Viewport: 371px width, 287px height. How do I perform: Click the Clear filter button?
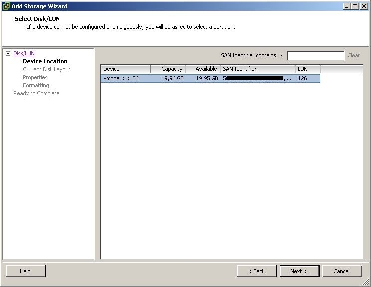tap(353, 55)
